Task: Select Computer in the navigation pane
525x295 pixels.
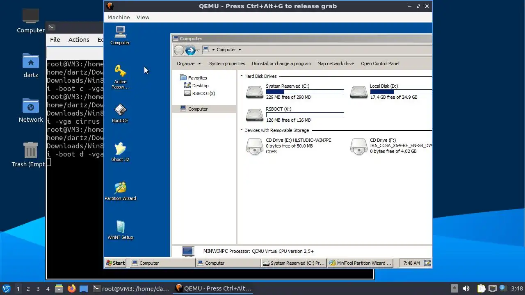Action: click(x=198, y=109)
